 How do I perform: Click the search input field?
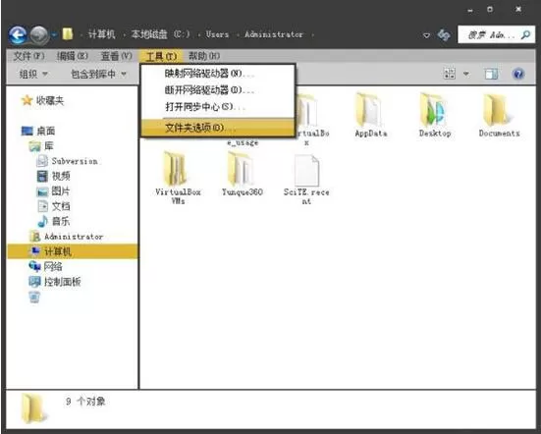tap(491, 34)
